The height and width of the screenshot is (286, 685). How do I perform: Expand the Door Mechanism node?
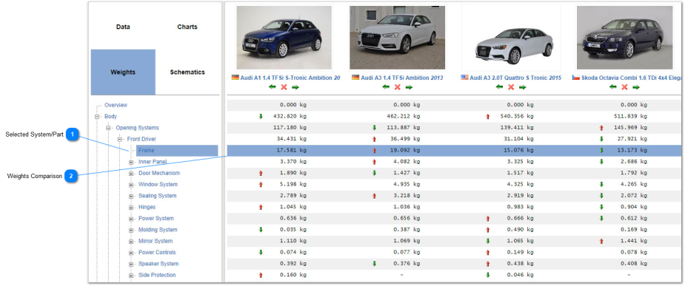click(x=130, y=174)
